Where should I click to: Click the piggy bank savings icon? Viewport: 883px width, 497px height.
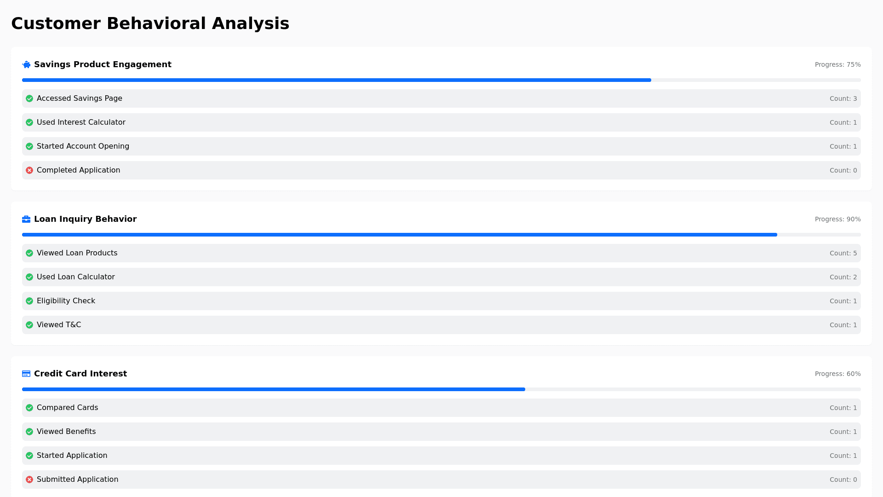26,65
